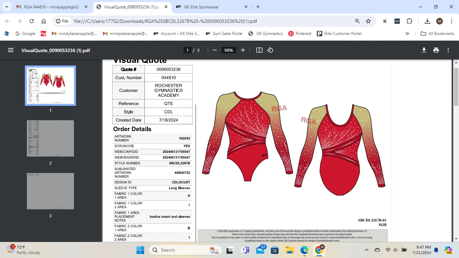Viewport: 459px width, 258px height.
Task: Switch to RGA 044810 Gmail tab
Action: click(x=52, y=7)
